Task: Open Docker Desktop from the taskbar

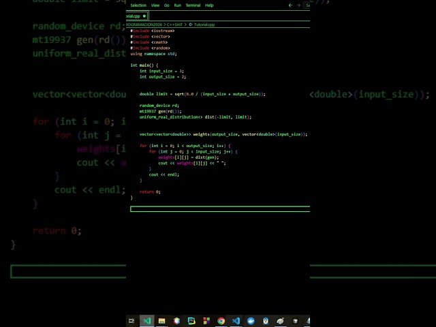Action: (251, 321)
